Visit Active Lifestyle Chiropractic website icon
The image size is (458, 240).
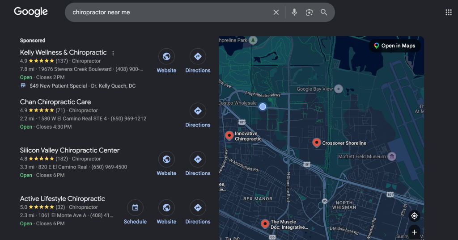tap(166, 207)
